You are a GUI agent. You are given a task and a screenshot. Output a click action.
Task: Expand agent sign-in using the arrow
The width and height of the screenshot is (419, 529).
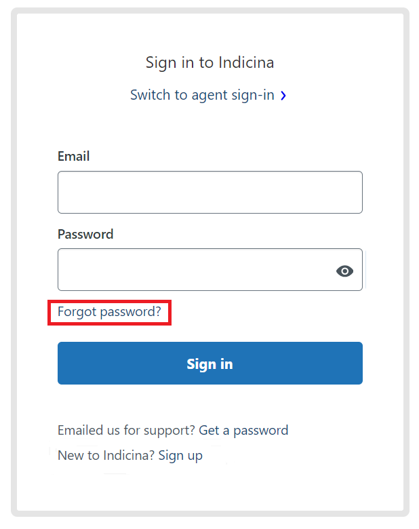283,96
